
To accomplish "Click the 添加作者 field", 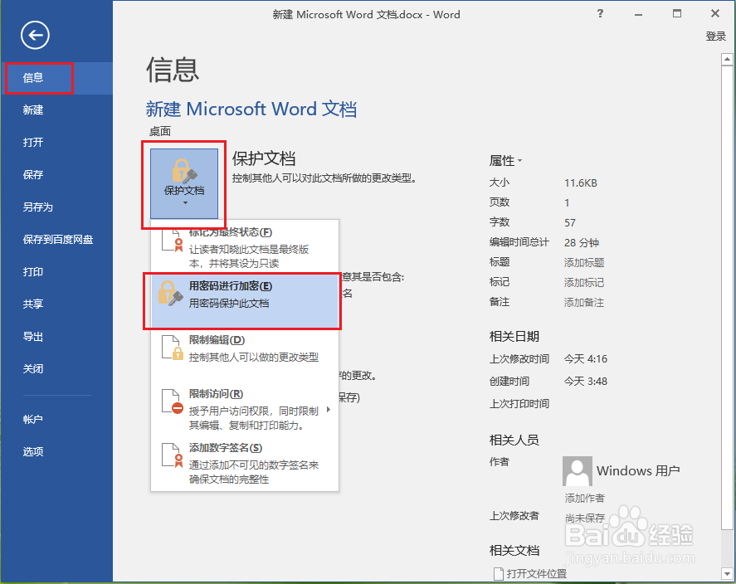I will coord(584,499).
